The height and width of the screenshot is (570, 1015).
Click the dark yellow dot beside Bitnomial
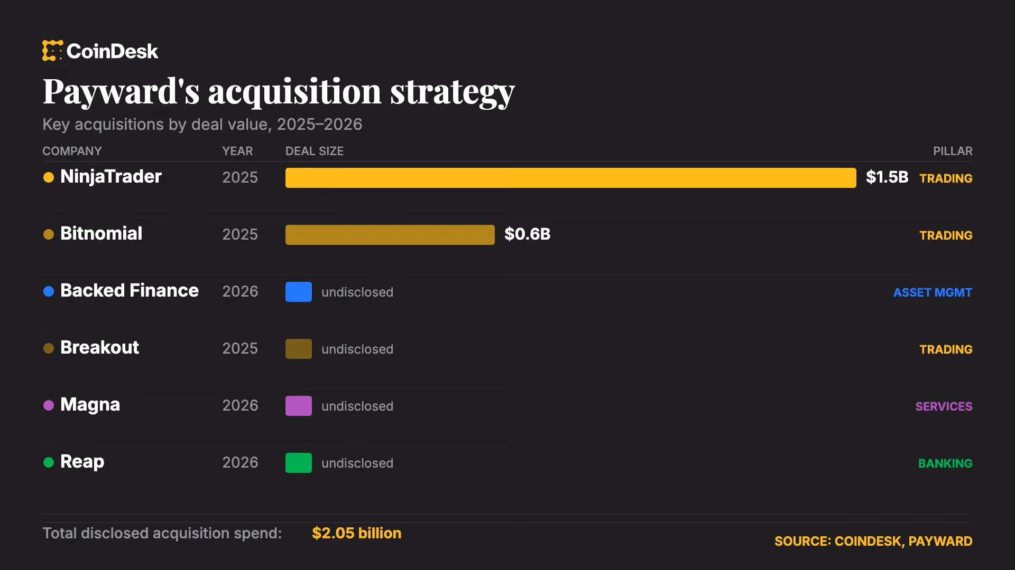tap(49, 234)
